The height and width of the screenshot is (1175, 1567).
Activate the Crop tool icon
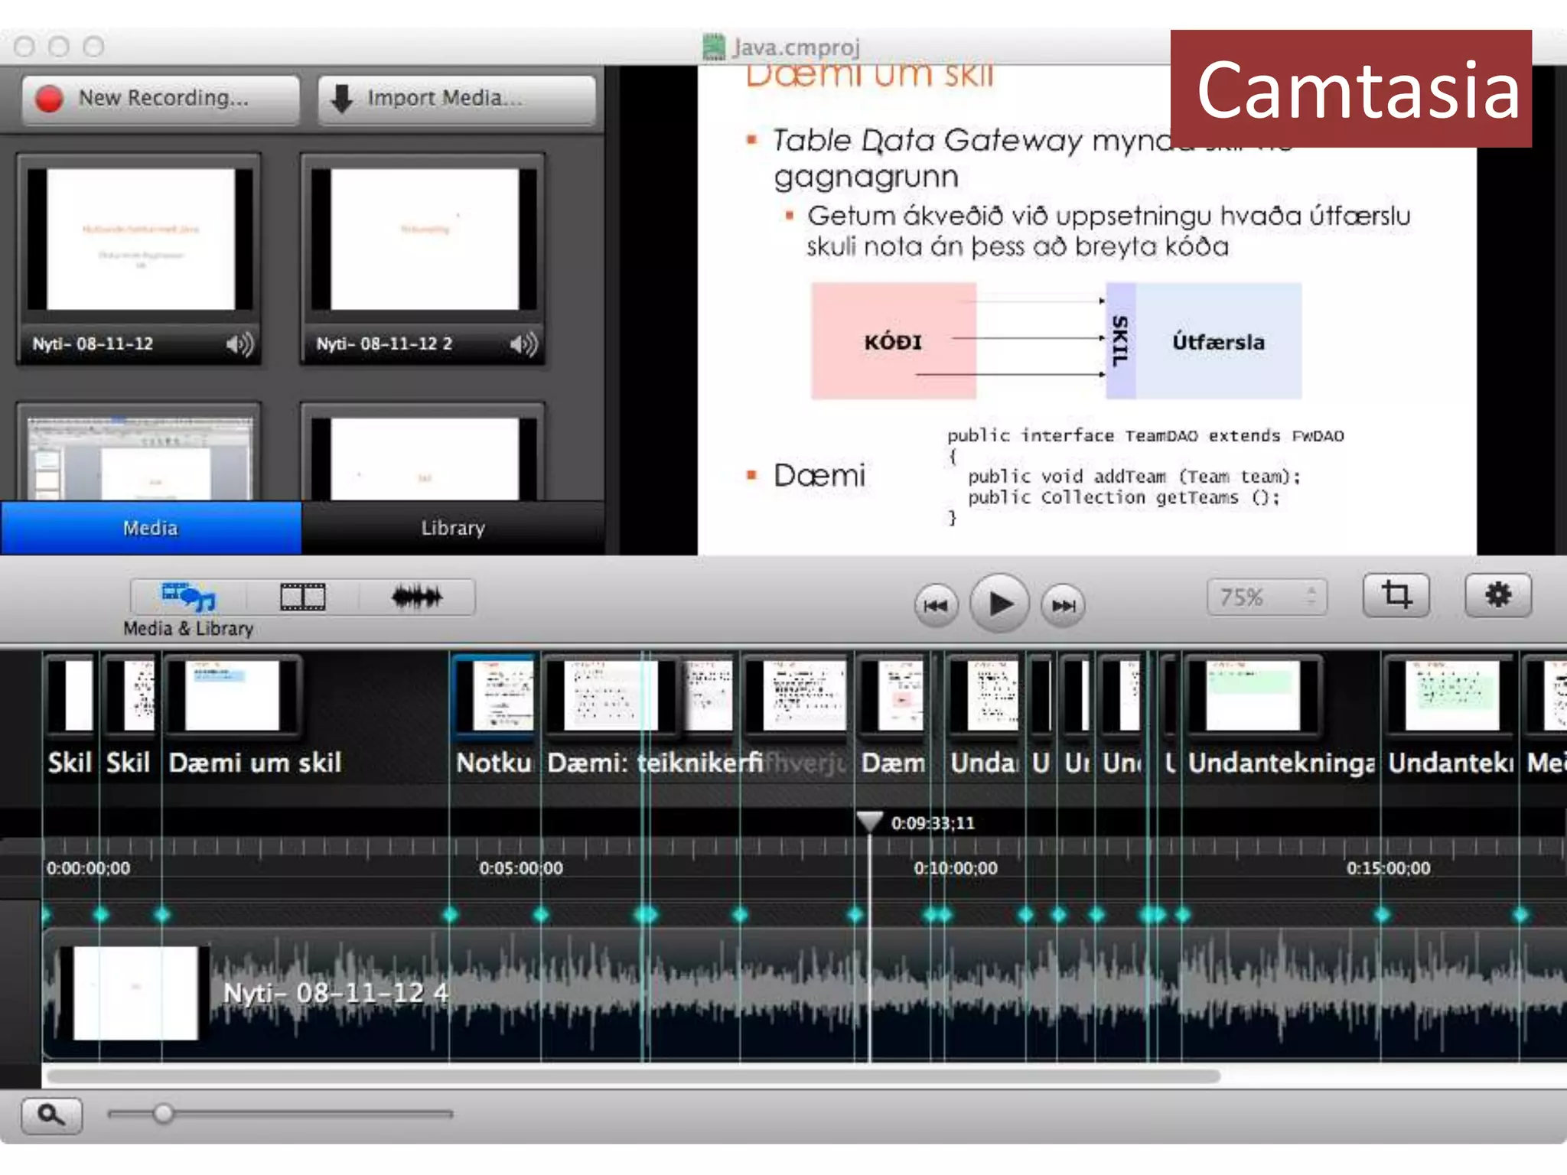(1396, 595)
